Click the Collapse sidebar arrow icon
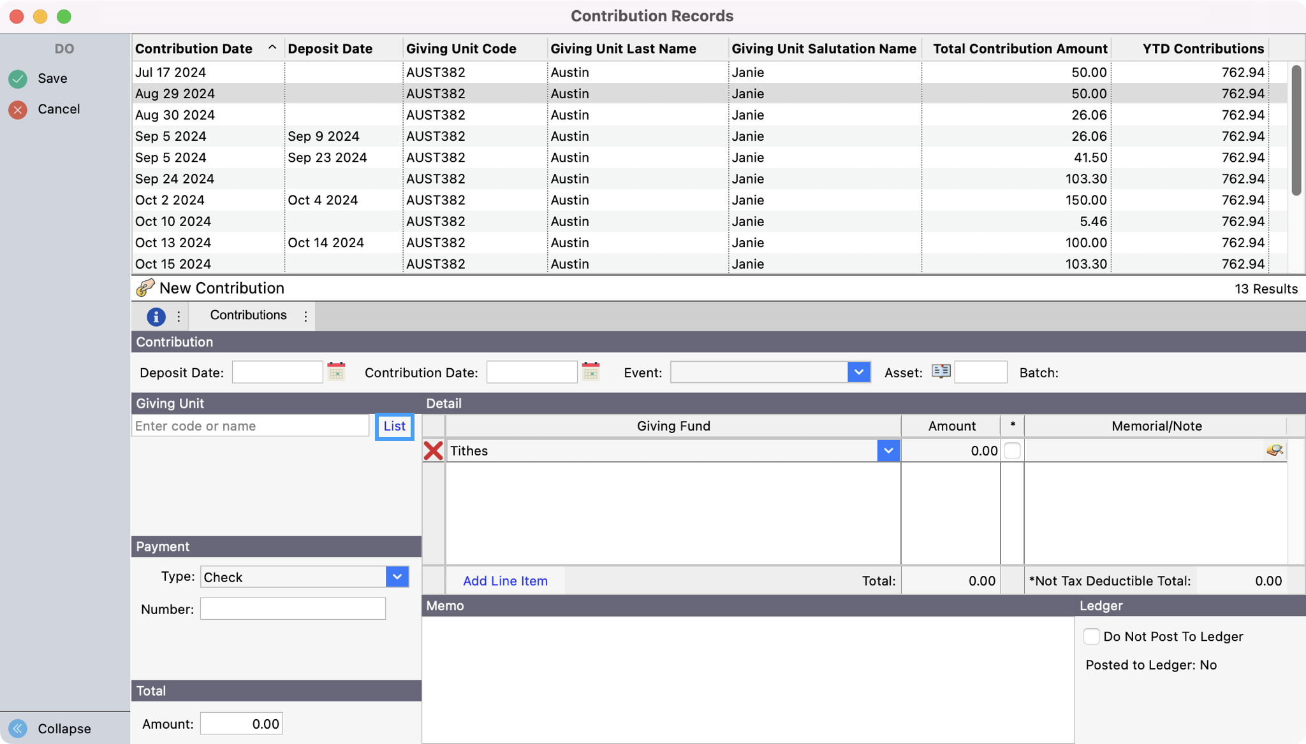Viewport: 1306px width, 744px height. pyautogui.click(x=18, y=728)
